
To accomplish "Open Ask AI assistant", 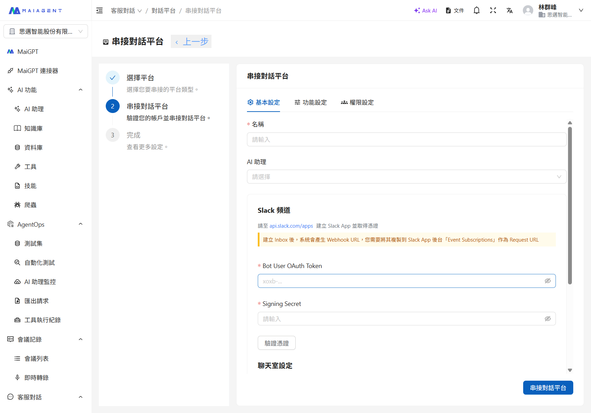I will pos(425,10).
